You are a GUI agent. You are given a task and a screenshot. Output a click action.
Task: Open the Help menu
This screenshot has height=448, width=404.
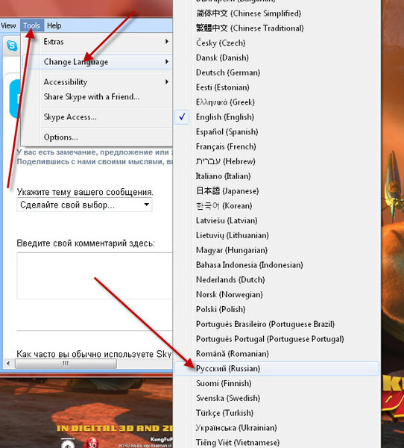click(54, 25)
